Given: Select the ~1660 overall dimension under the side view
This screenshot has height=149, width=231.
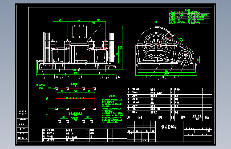Looking at the screenshot, I should point(165,74).
